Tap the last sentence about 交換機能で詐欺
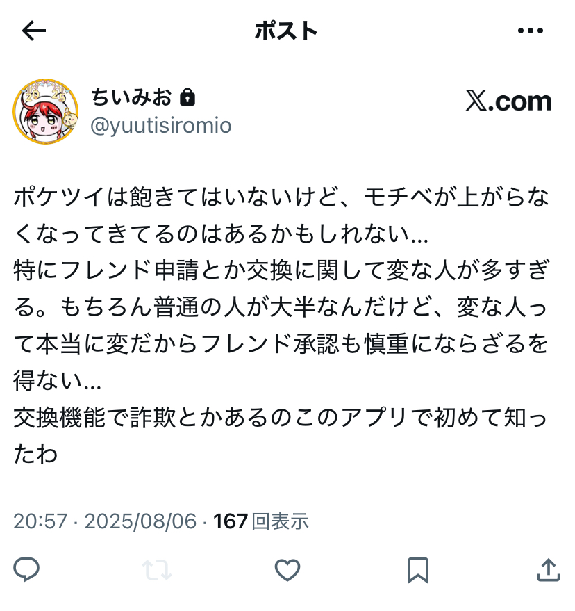 (x=281, y=436)
